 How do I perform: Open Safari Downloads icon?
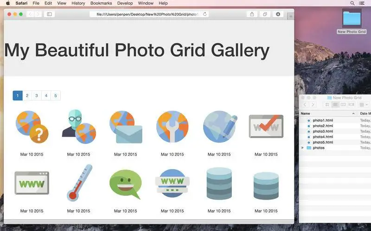click(x=278, y=14)
